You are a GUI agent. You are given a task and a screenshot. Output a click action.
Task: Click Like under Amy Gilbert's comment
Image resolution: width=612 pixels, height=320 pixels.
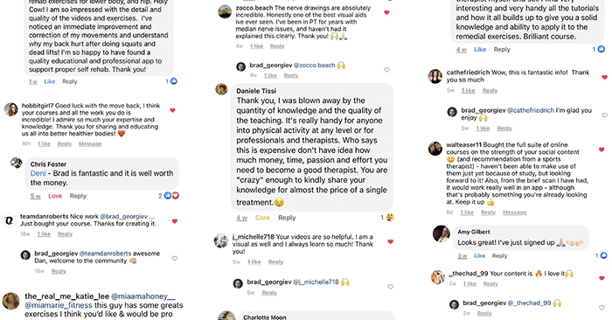point(480,255)
